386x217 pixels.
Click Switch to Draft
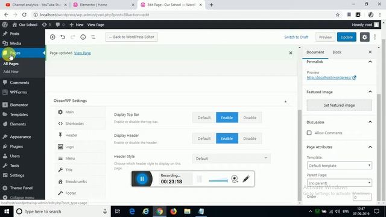[x=296, y=37]
